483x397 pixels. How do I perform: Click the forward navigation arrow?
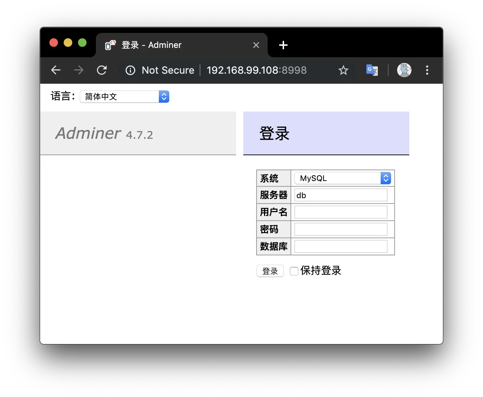click(x=78, y=70)
